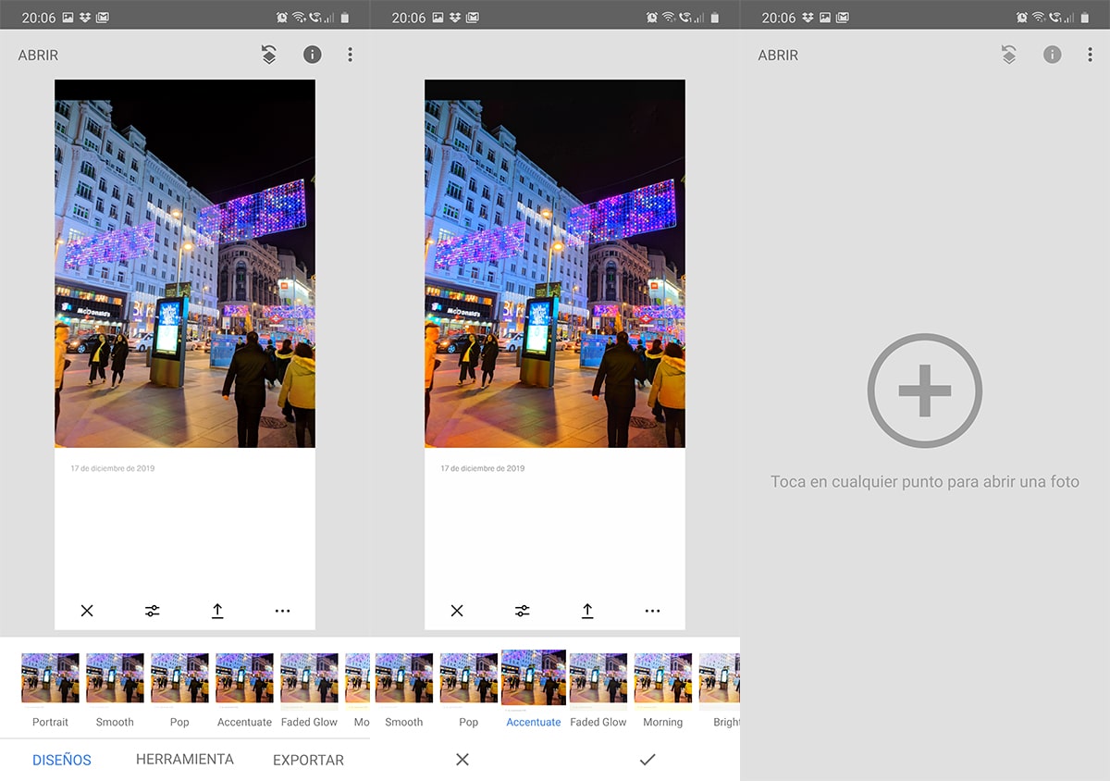Tap the blue-highlighted Accentuate look thumbnail
The width and height of the screenshot is (1110, 781).
pos(534,678)
